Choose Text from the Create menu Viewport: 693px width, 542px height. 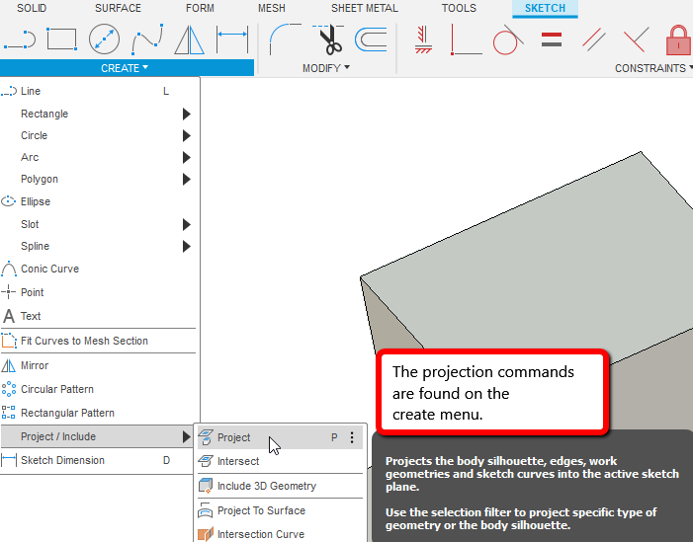tap(98, 316)
